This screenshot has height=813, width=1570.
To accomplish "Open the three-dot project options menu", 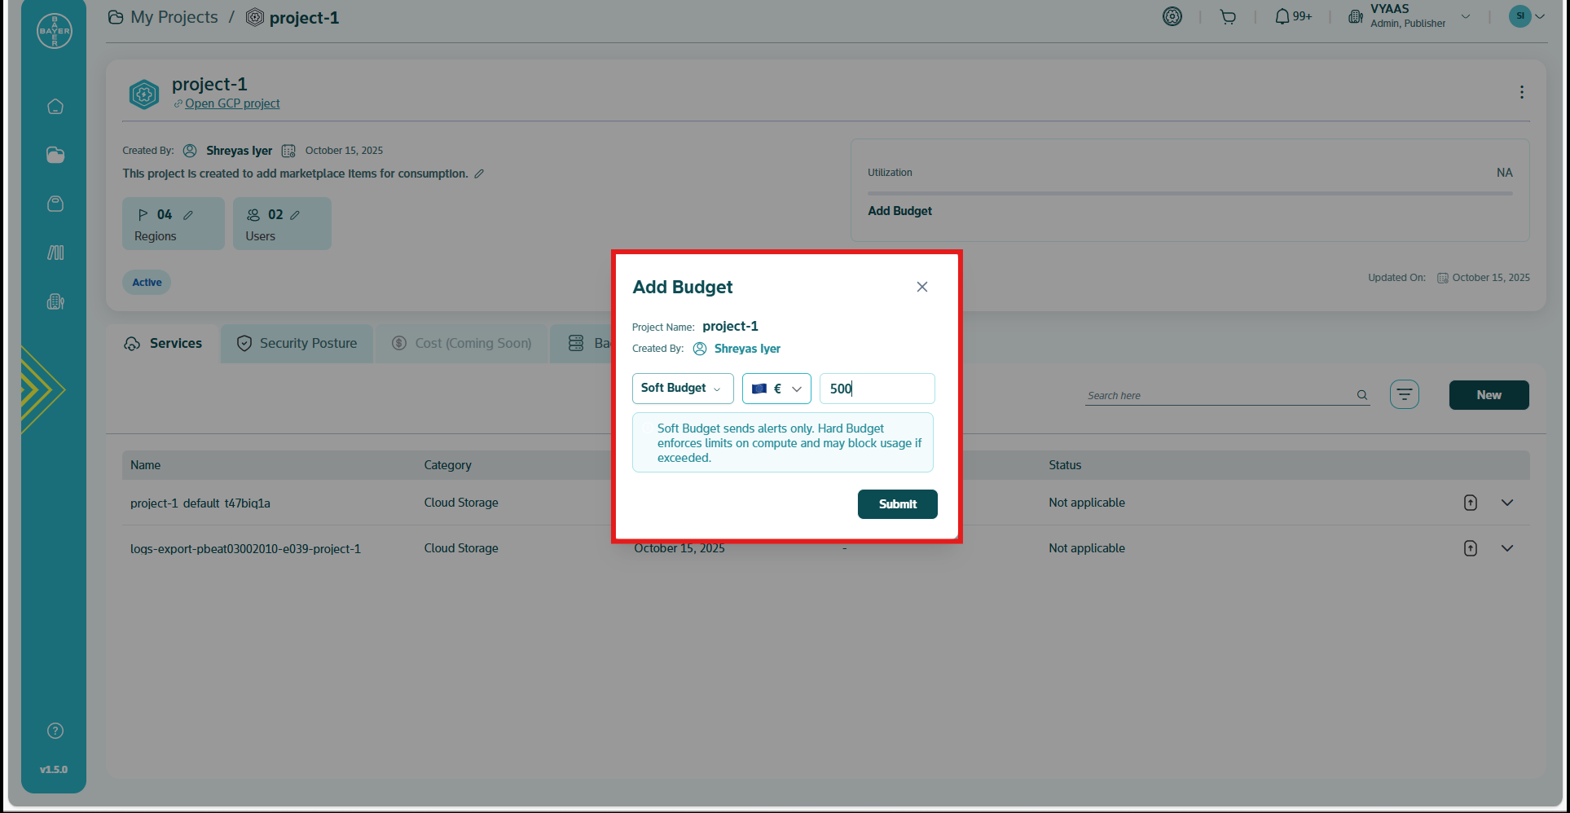I will 1521,93.
